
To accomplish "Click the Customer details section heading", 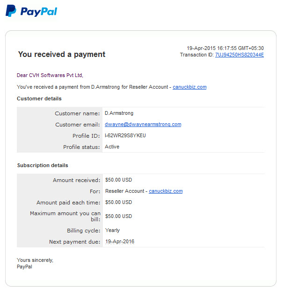I will (x=39, y=98).
